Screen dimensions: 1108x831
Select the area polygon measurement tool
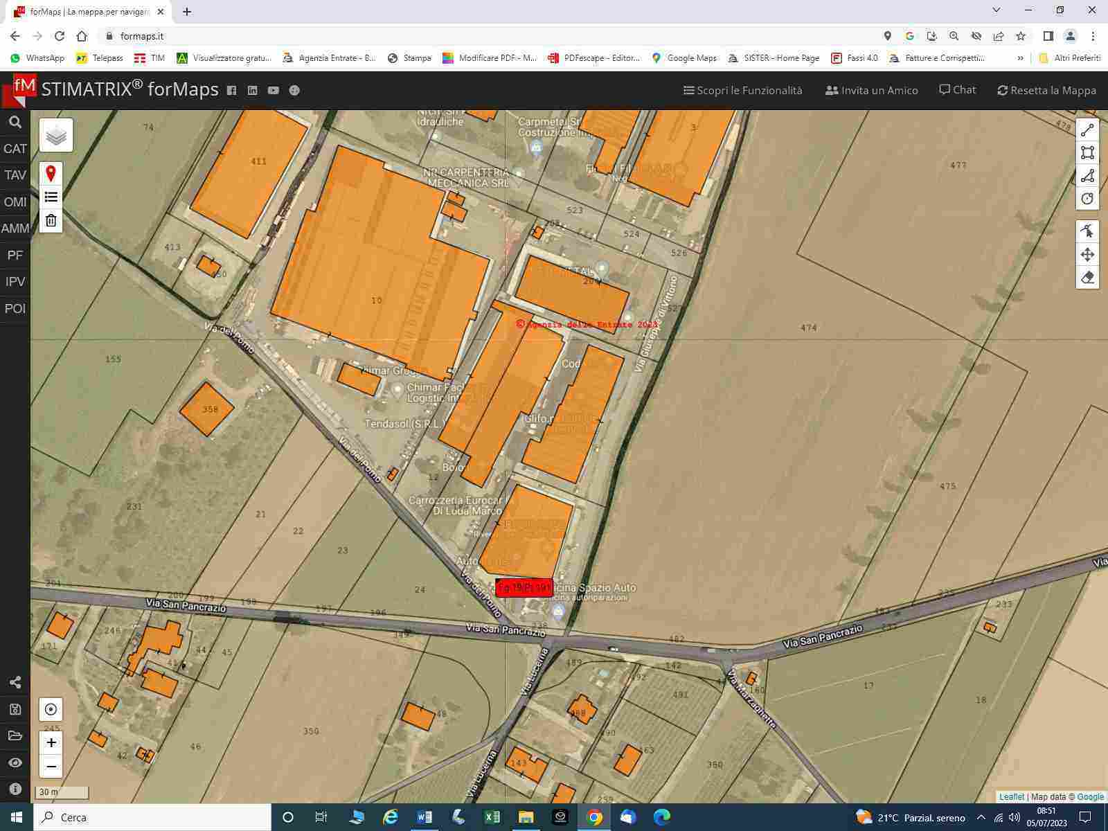1087,153
